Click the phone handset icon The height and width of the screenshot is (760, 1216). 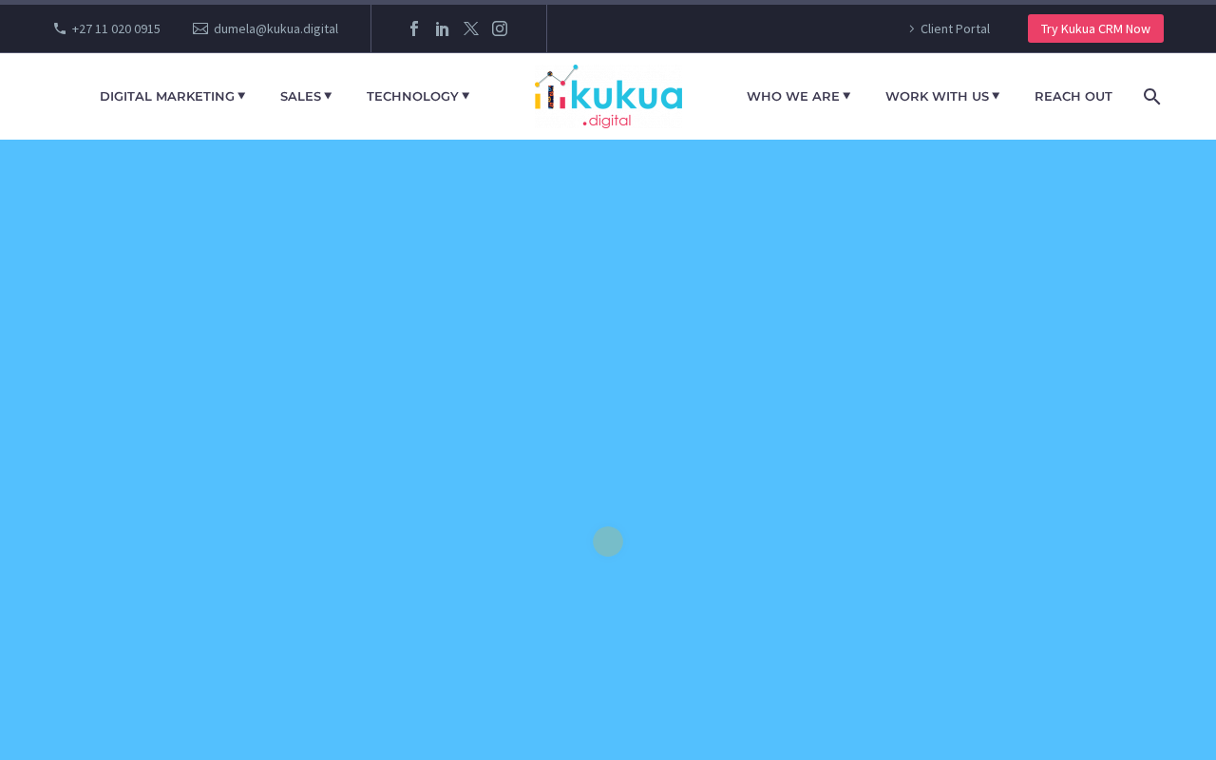pyautogui.click(x=60, y=28)
